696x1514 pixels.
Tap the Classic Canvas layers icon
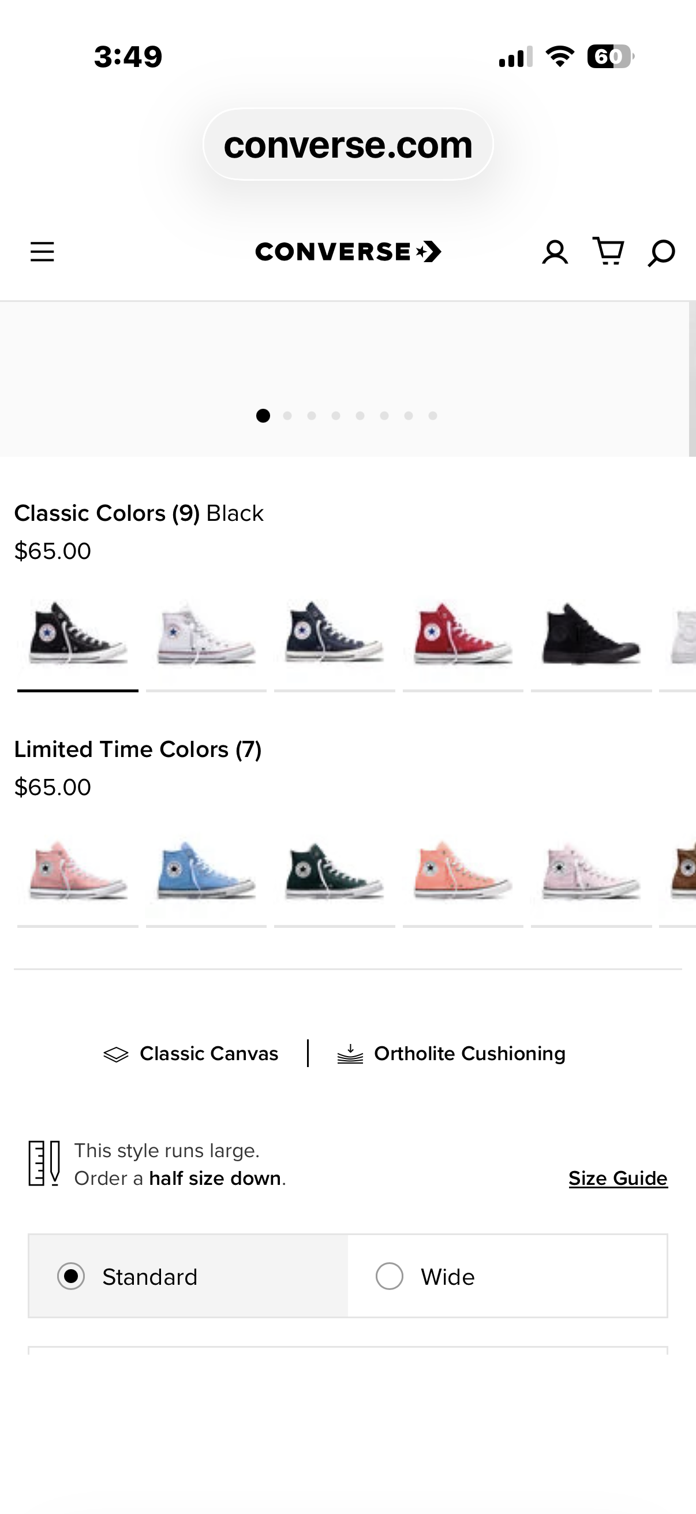coord(115,1054)
